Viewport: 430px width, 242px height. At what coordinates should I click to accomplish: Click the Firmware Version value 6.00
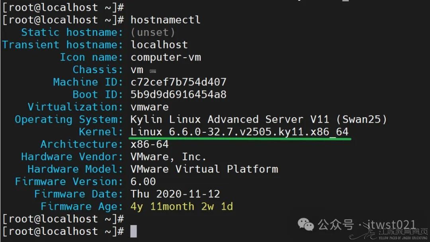[x=143, y=182]
